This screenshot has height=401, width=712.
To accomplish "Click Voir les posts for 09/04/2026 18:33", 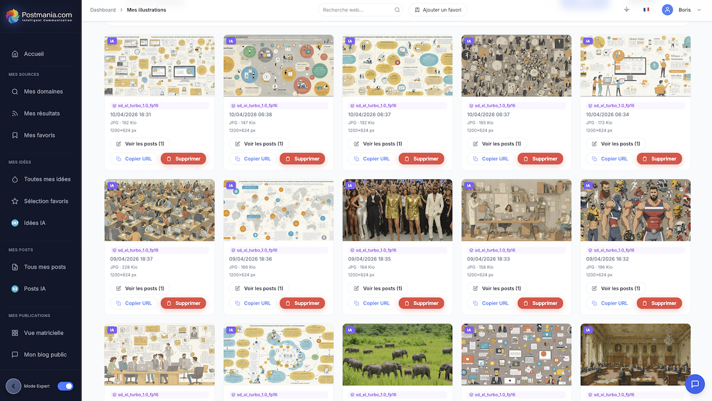I will [x=497, y=288].
